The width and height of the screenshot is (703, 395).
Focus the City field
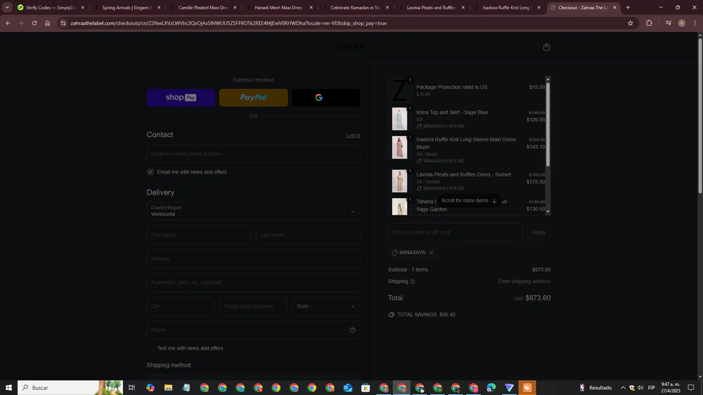pyautogui.click(x=180, y=306)
